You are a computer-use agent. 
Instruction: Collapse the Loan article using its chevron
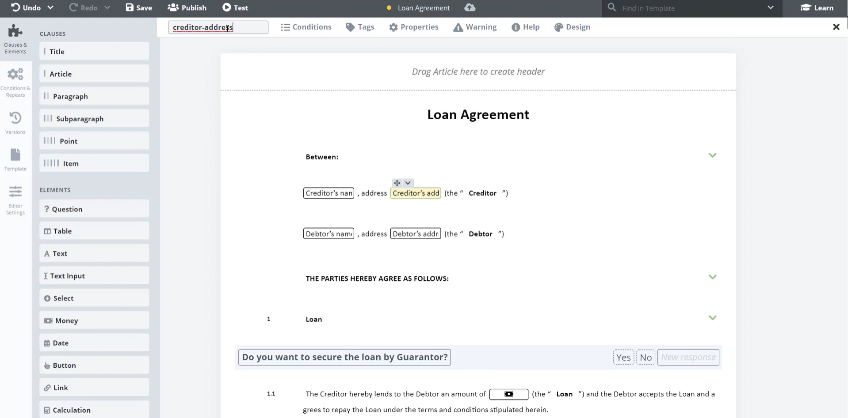(x=712, y=318)
